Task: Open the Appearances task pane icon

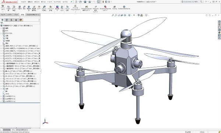Action: coord(219,33)
